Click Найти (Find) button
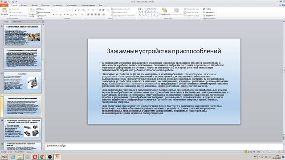Image resolution: width=285 pixels, height=160 pixels. pos(207,9)
